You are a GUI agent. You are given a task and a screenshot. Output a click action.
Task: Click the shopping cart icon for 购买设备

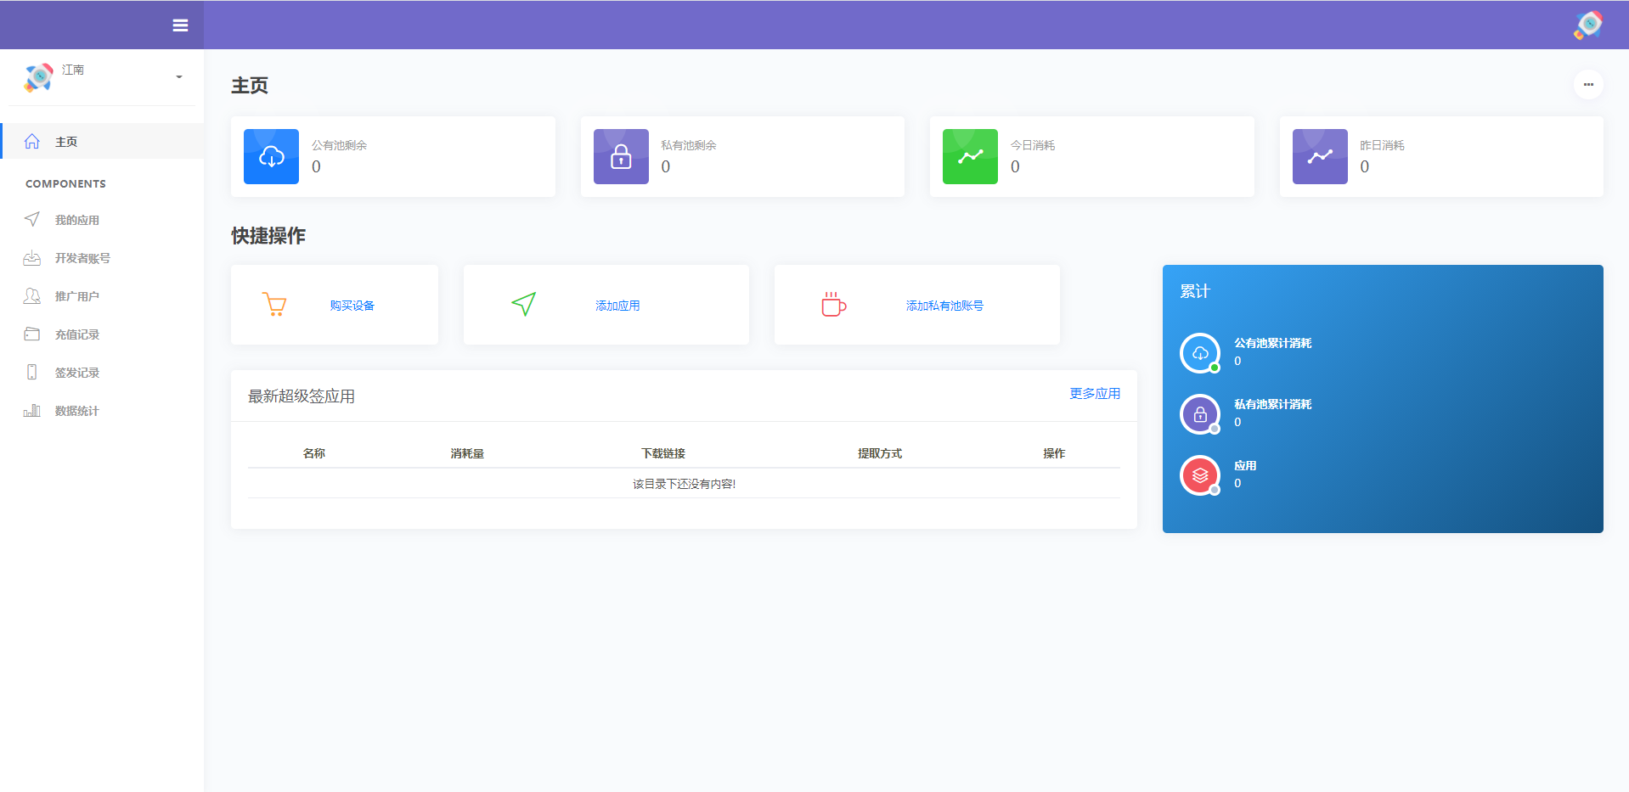click(274, 304)
